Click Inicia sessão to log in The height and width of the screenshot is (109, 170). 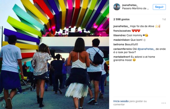point(121,101)
